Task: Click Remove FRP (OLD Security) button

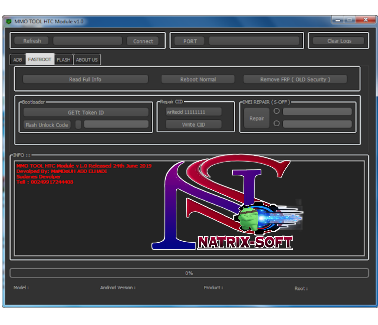Action: (x=295, y=79)
